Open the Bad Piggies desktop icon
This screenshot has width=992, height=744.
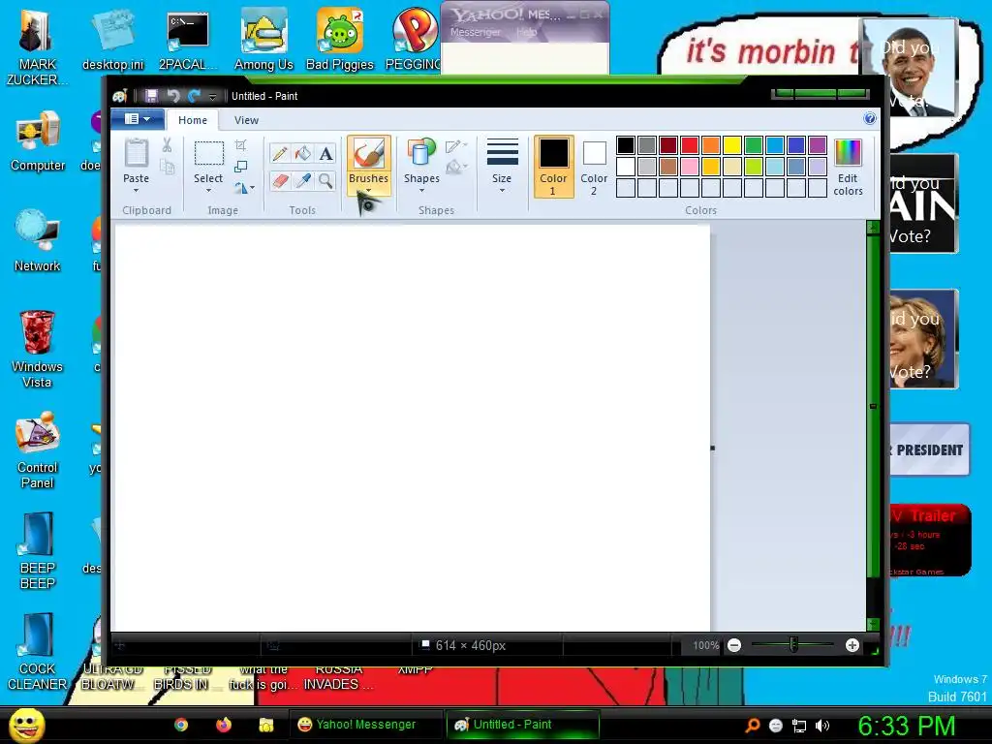pyautogui.click(x=340, y=39)
